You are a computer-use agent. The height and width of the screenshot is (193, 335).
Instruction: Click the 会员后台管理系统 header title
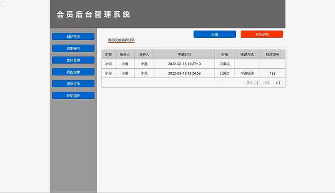[93, 15]
